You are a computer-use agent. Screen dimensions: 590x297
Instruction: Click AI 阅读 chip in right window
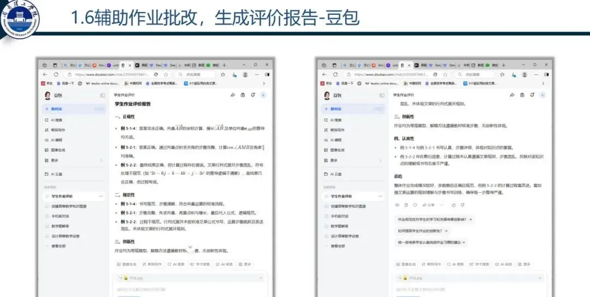click(503, 264)
